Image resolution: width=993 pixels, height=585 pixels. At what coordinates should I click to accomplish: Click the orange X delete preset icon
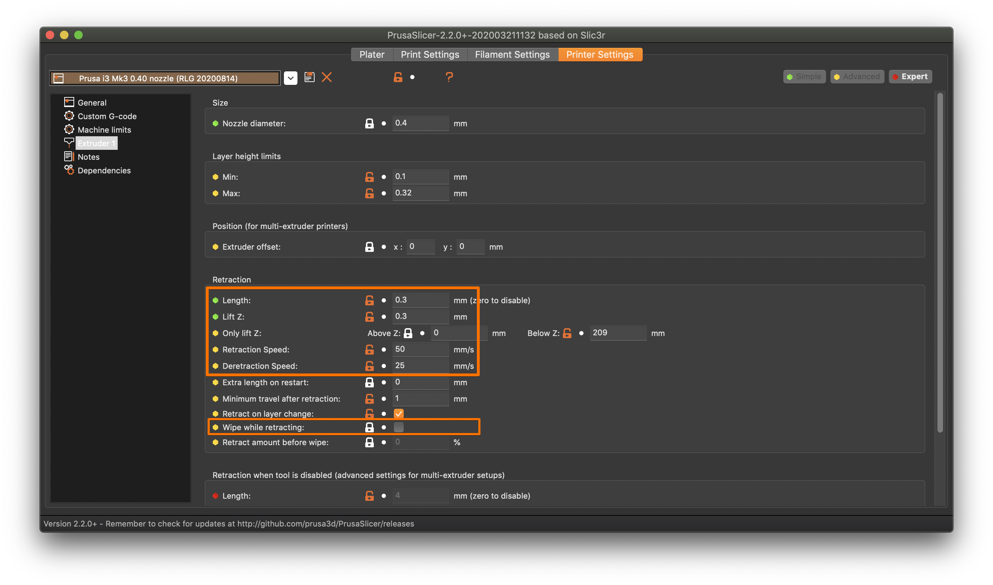(x=327, y=77)
